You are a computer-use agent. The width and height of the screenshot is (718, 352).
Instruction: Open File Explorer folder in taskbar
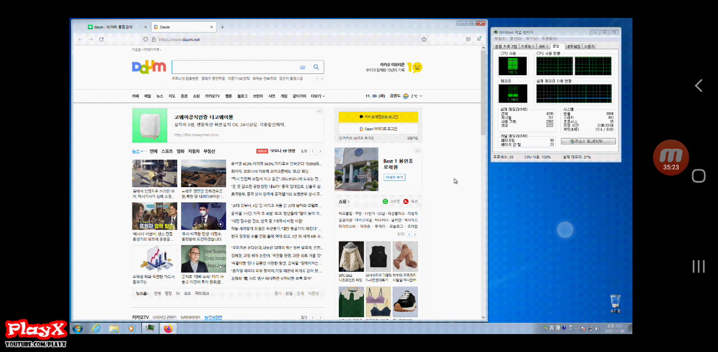[114, 328]
